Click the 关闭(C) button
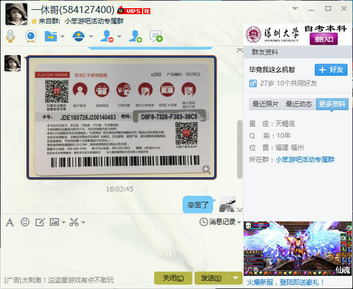This screenshot has width=353, height=289. point(173,278)
